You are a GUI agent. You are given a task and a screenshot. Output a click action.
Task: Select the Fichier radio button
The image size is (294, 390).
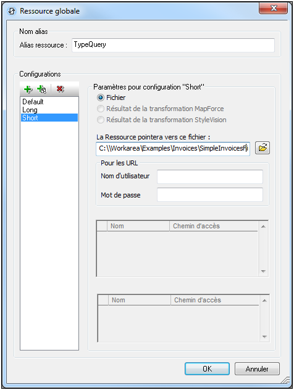(x=101, y=97)
